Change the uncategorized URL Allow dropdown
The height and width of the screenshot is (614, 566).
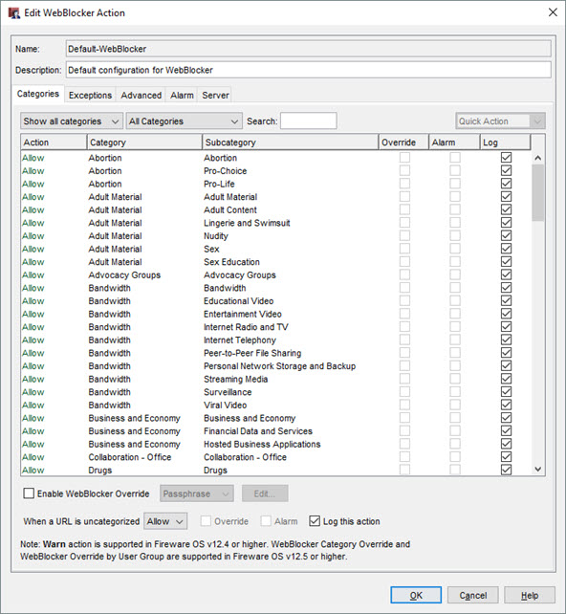point(165,521)
